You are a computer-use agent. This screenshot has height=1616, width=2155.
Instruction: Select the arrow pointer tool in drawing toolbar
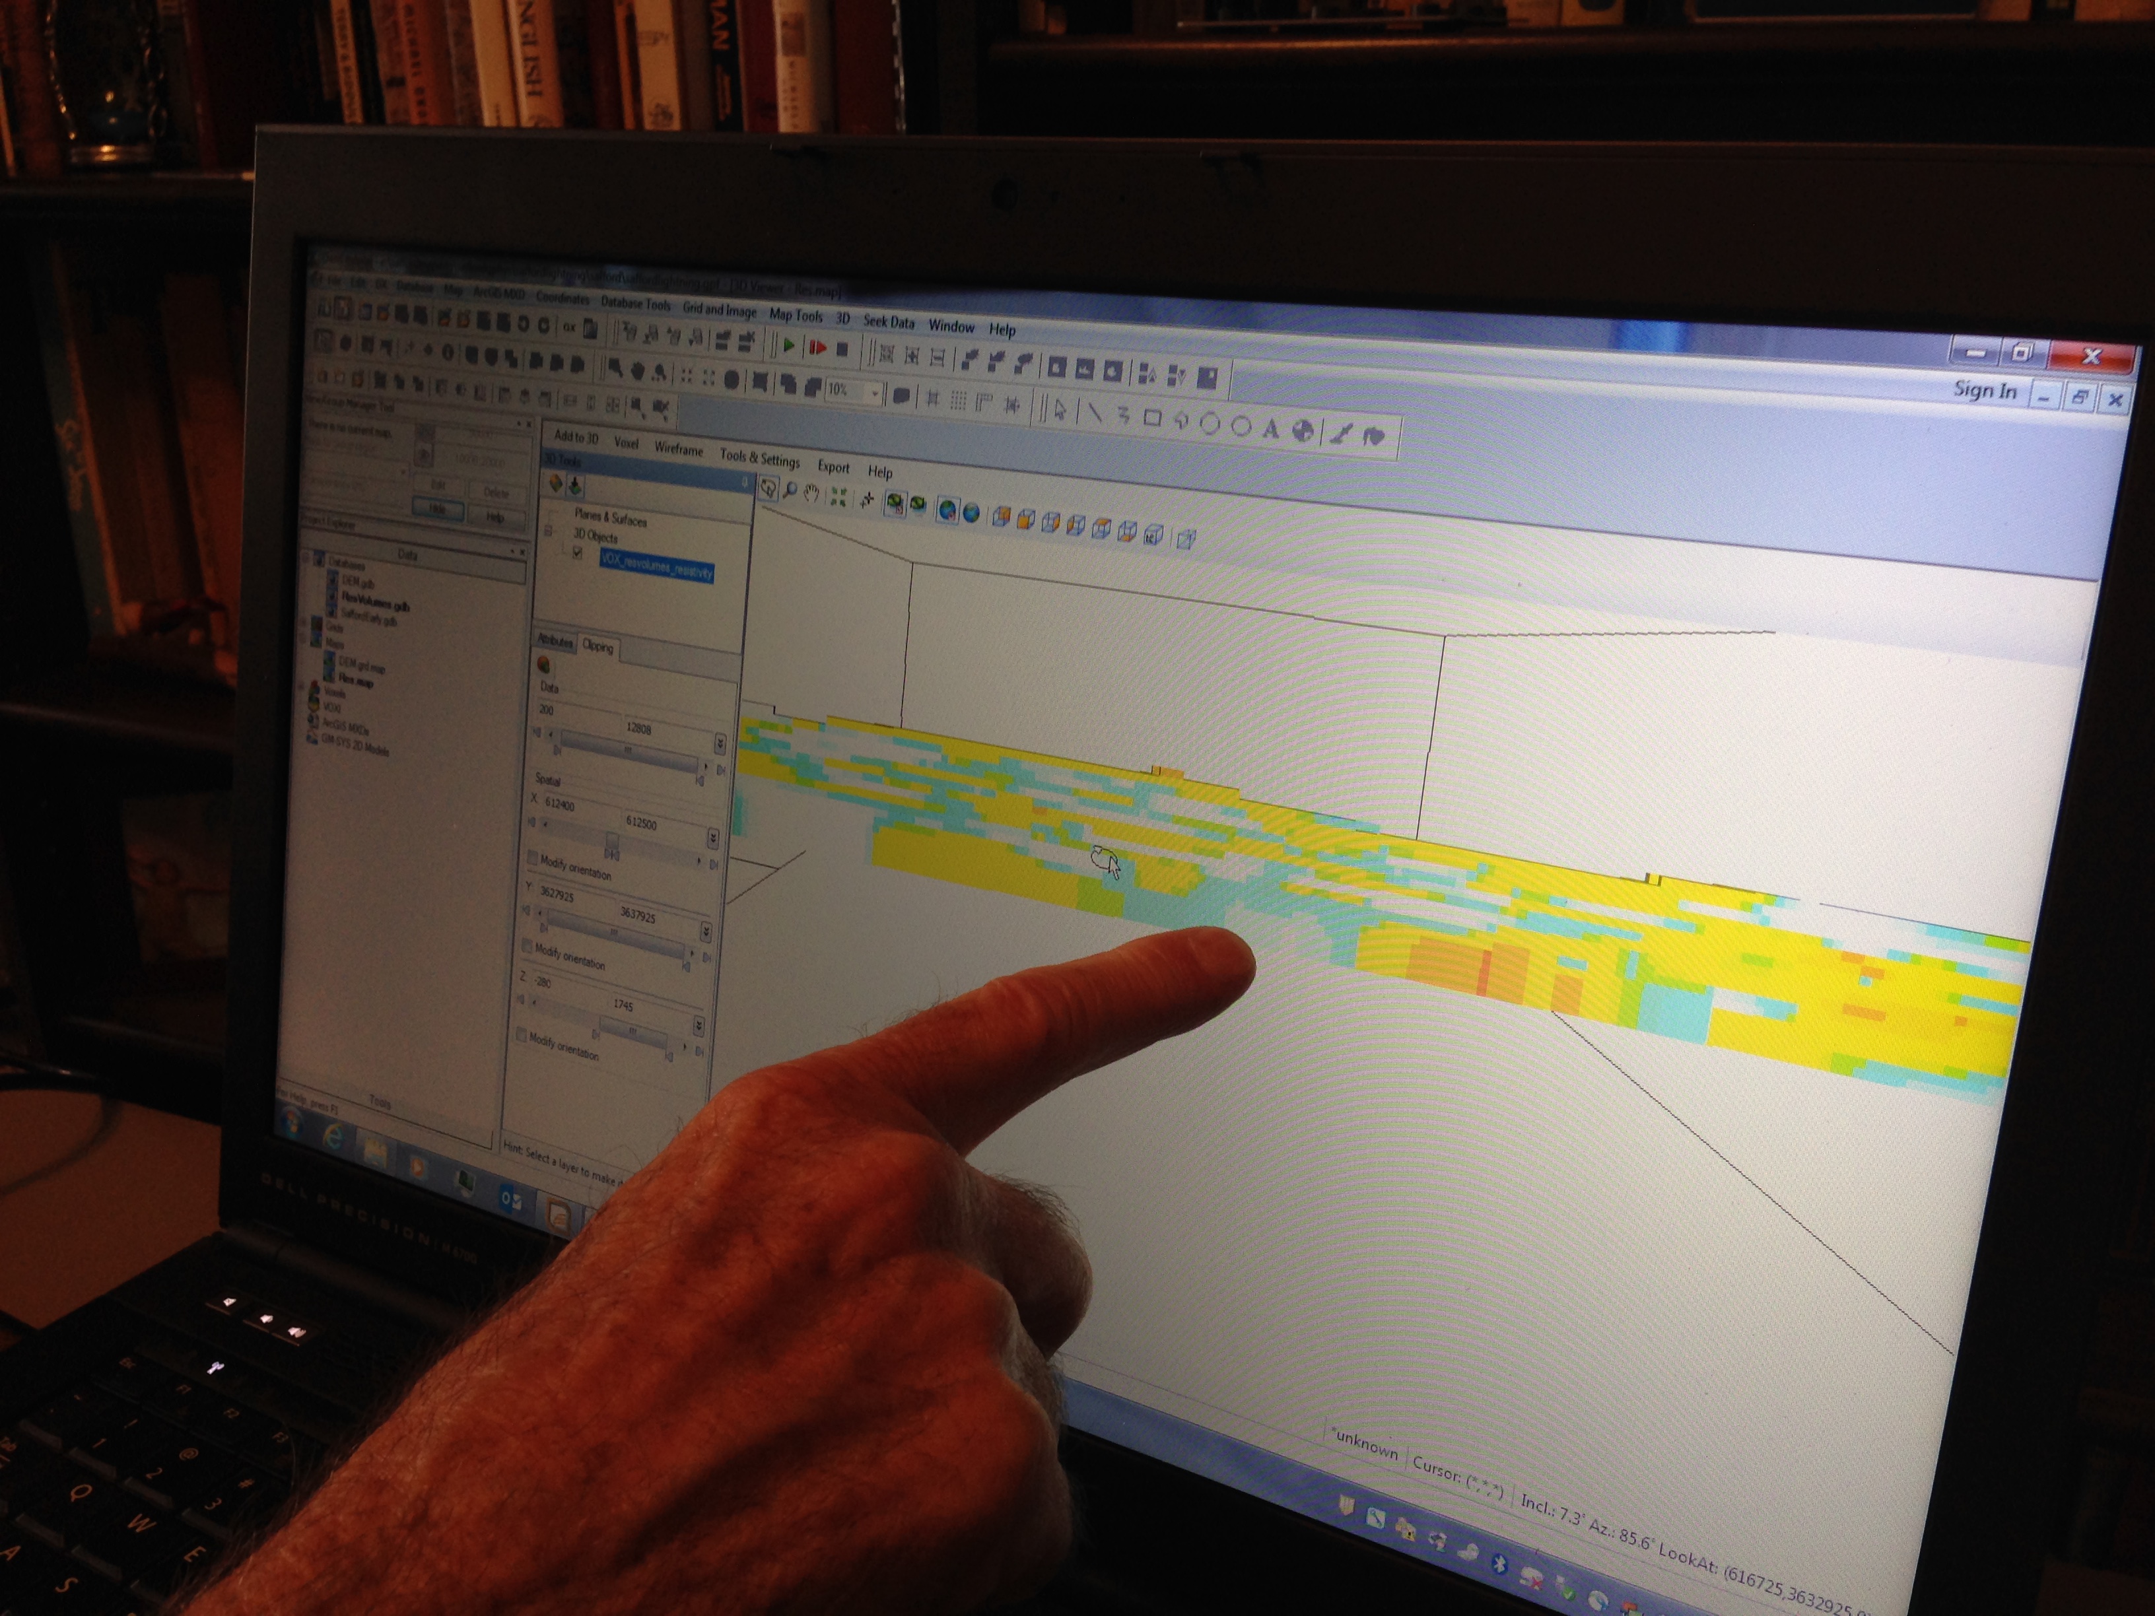pos(1060,410)
